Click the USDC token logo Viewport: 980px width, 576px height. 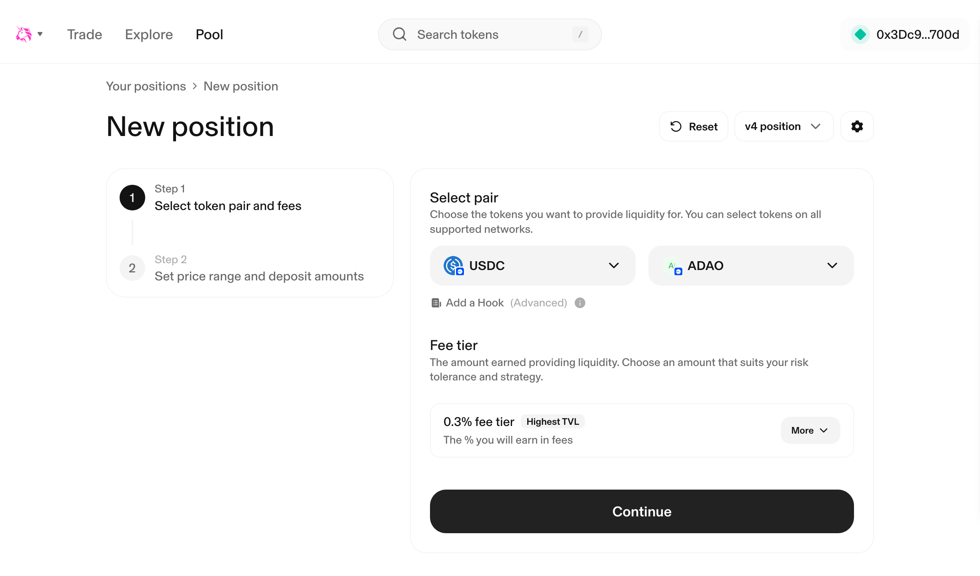click(x=453, y=266)
